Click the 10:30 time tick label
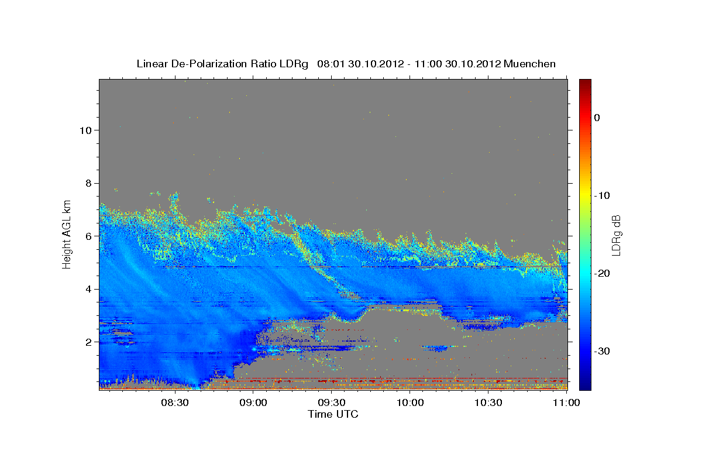 [488, 402]
